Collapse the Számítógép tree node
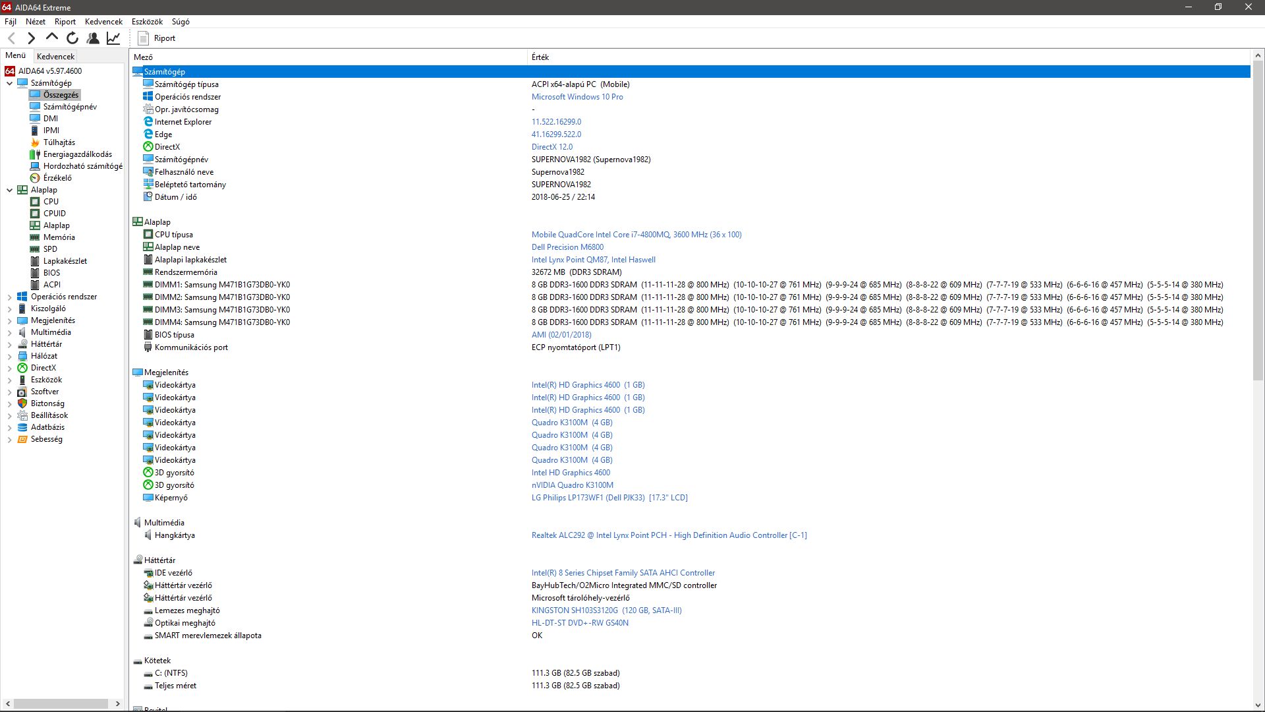 click(9, 83)
